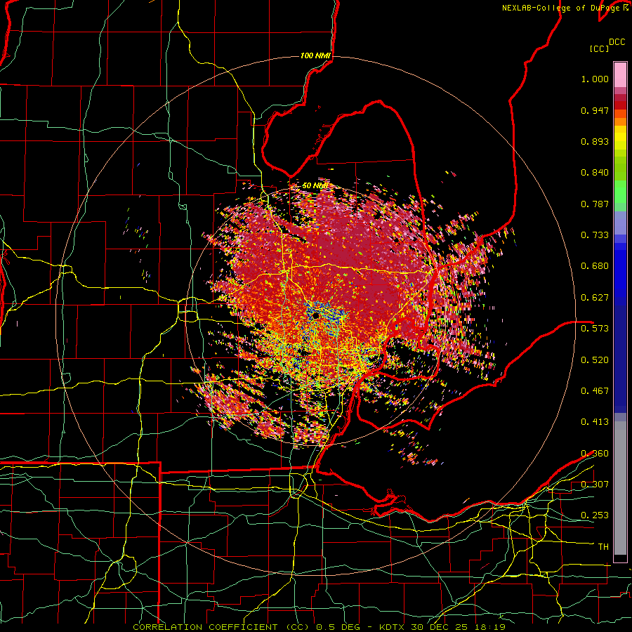Click the 0.413 color scale value

(x=595, y=422)
